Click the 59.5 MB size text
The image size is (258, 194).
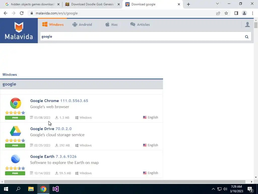(x=65, y=173)
